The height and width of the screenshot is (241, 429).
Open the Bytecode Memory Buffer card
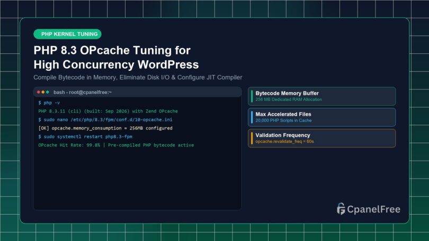(322, 96)
